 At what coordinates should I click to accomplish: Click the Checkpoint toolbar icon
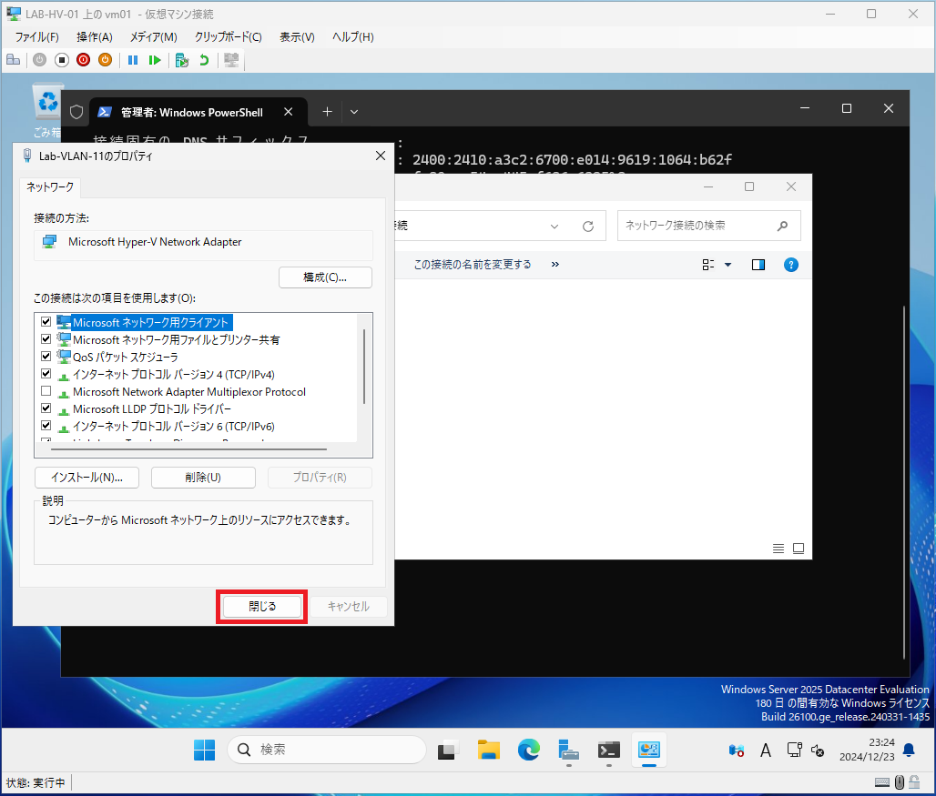click(182, 60)
